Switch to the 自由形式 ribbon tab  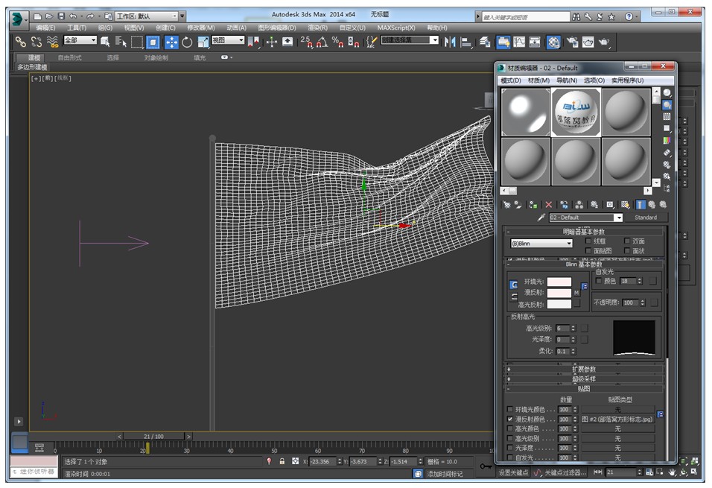[x=69, y=57]
